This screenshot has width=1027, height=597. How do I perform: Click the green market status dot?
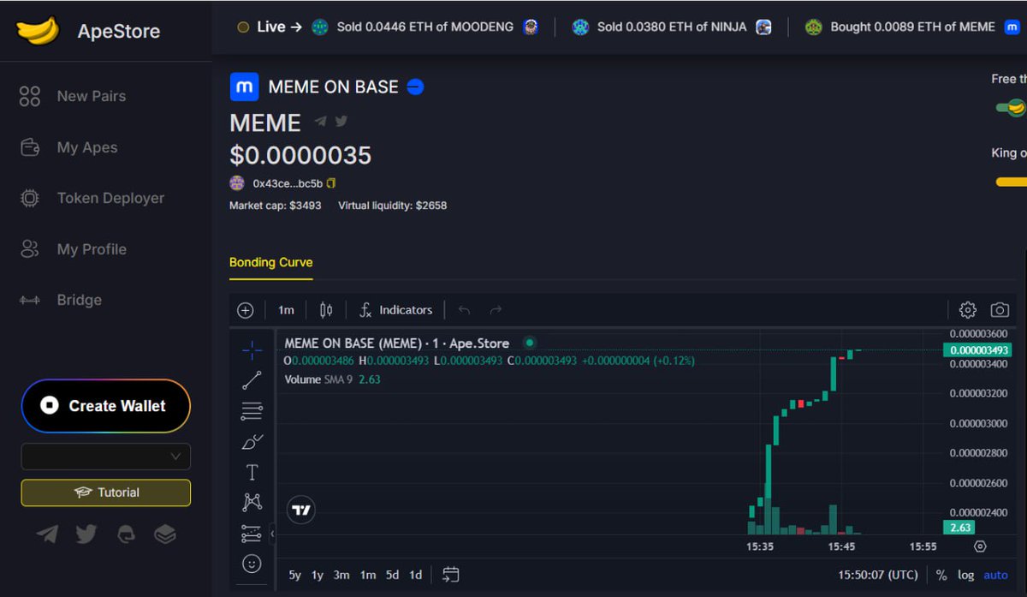[530, 343]
